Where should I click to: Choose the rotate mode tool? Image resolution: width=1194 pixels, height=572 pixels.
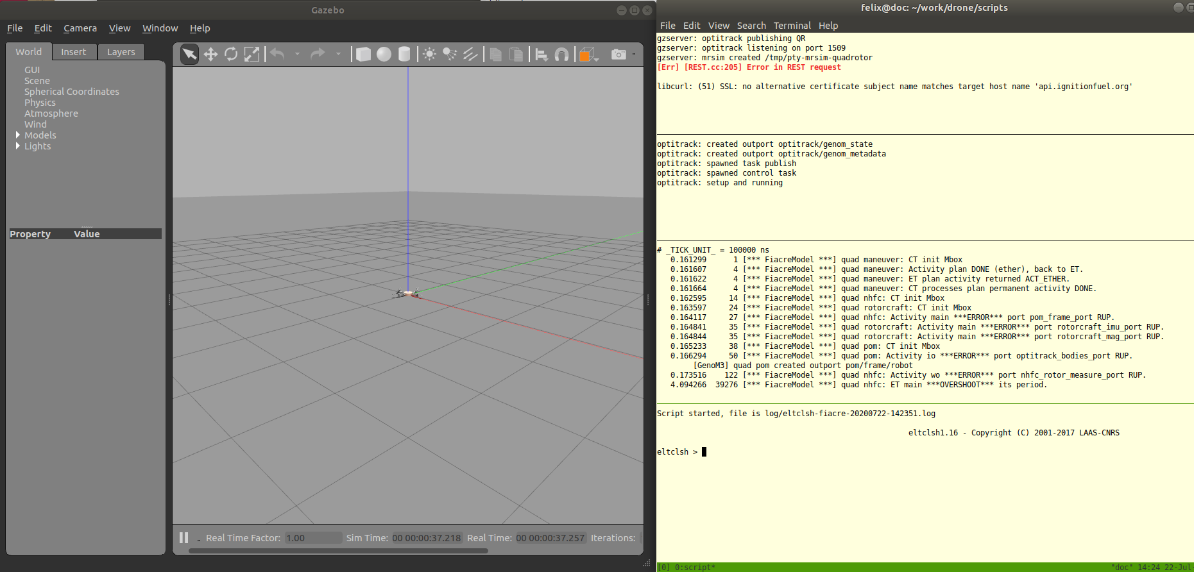(x=231, y=55)
